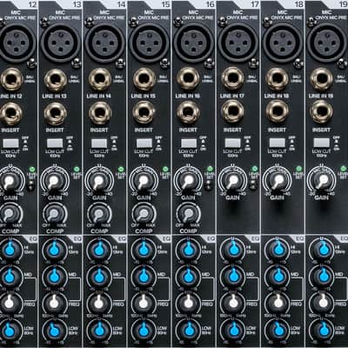Screen dimensions: 348x348
Task: Click the channel 15 XLR mic input
Action: click(149, 43)
